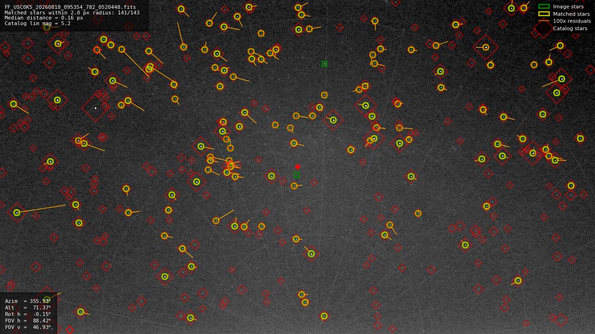This screenshot has height=334, width=595.
Task: Click the matched stars 141/143 readout
Action: click(x=72, y=13)
